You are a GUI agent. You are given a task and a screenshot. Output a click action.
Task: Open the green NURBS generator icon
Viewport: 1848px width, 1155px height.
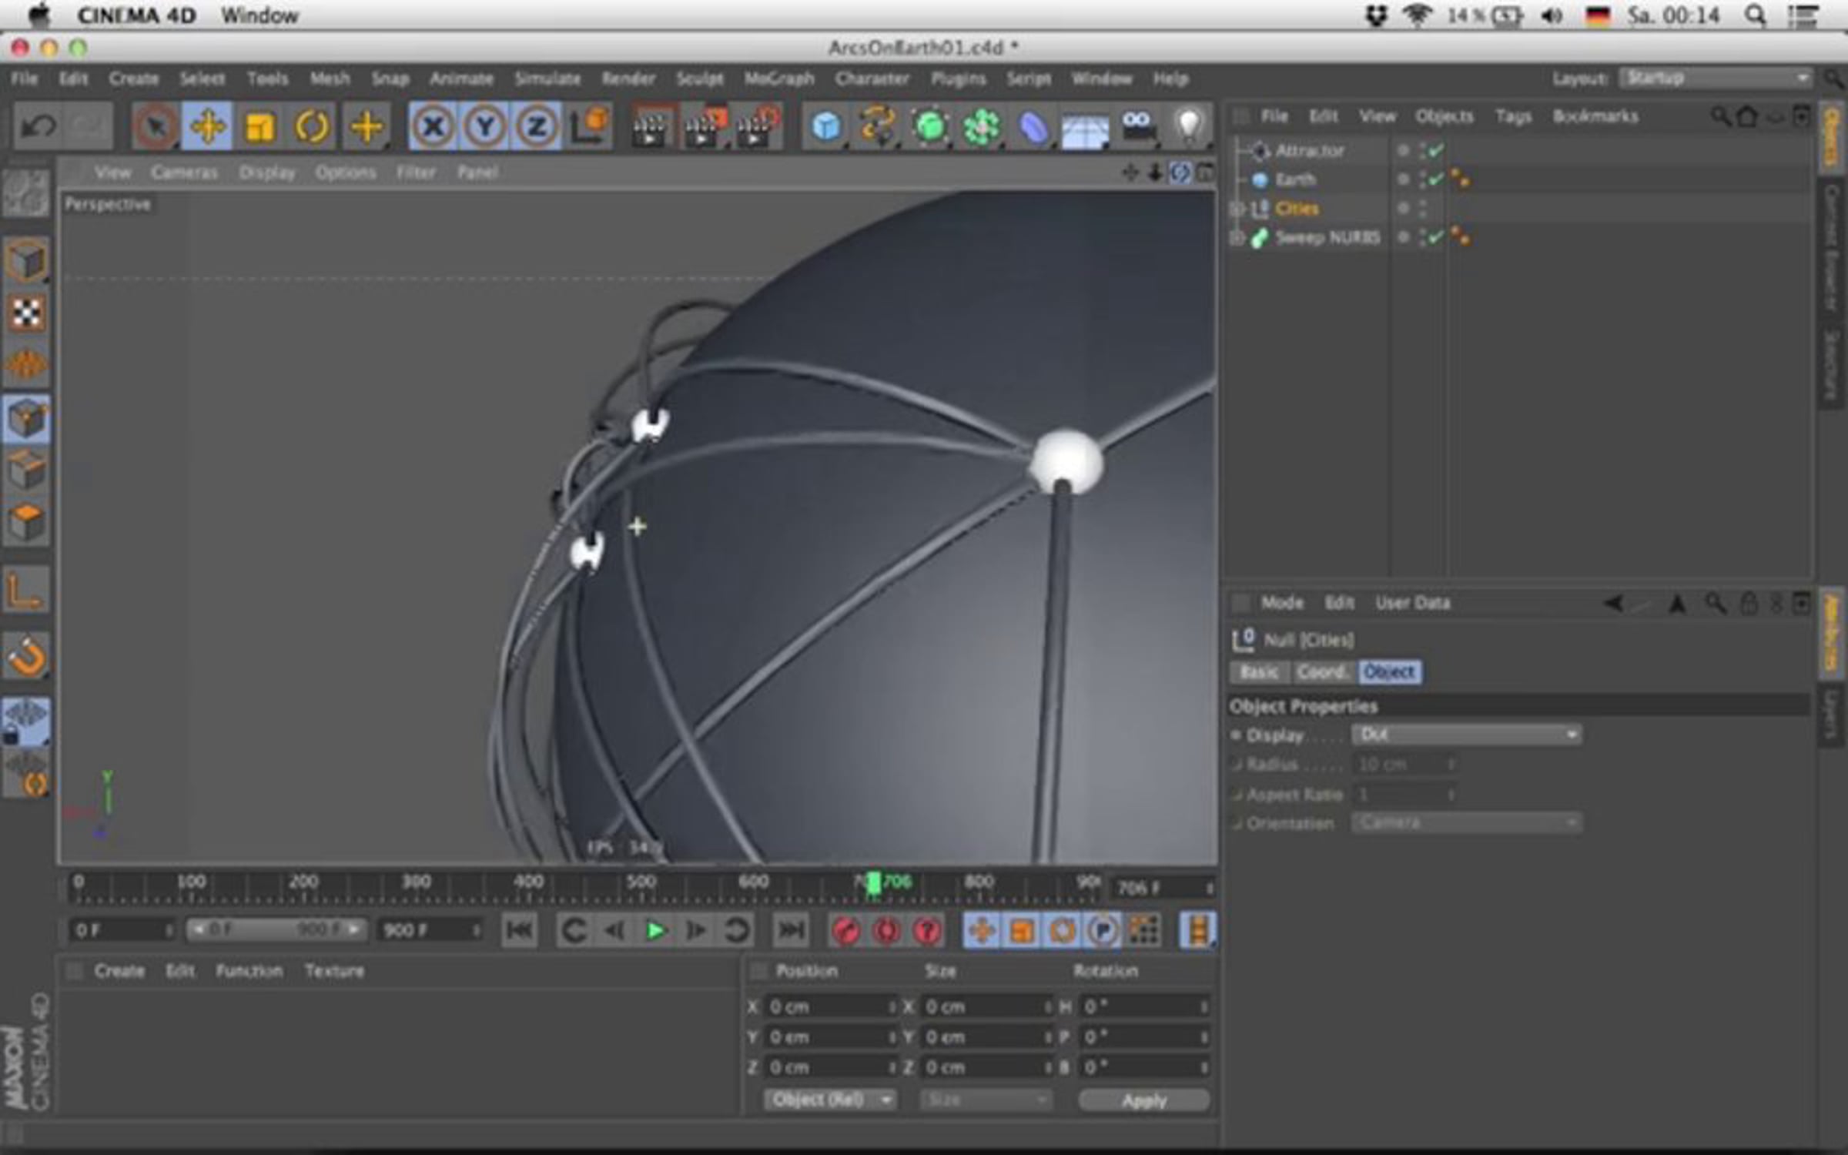[x=930, y=126]
